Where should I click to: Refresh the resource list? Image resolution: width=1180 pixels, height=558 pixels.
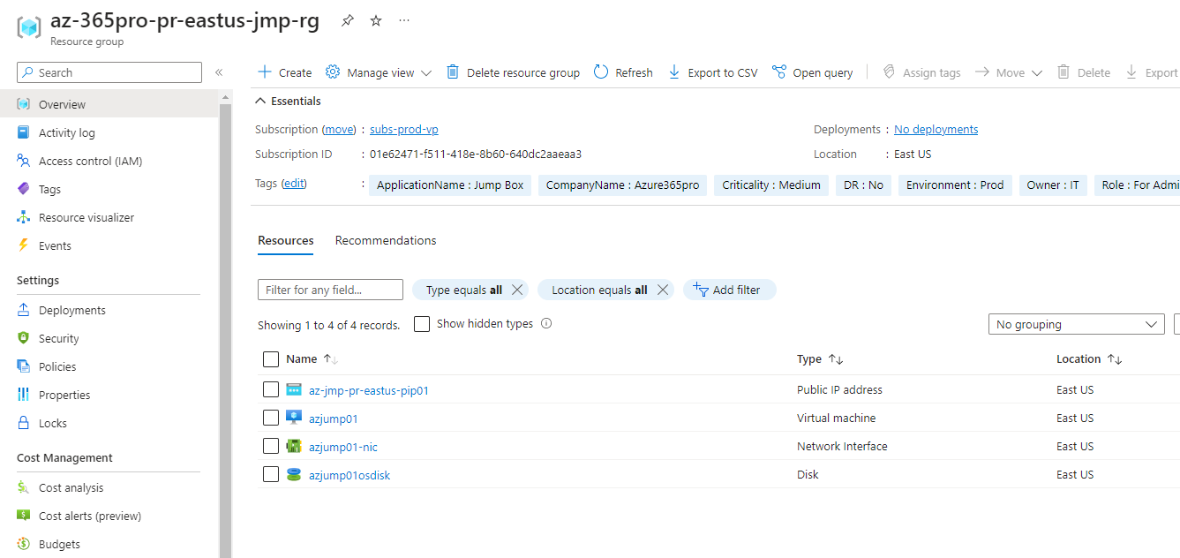pos(623,72)
